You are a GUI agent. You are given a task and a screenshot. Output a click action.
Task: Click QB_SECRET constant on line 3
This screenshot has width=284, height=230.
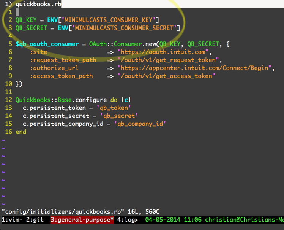tap(32, 28)
